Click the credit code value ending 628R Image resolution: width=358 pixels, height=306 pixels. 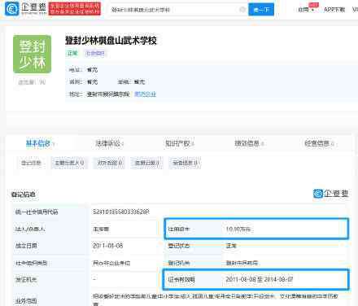coord(121,212)
